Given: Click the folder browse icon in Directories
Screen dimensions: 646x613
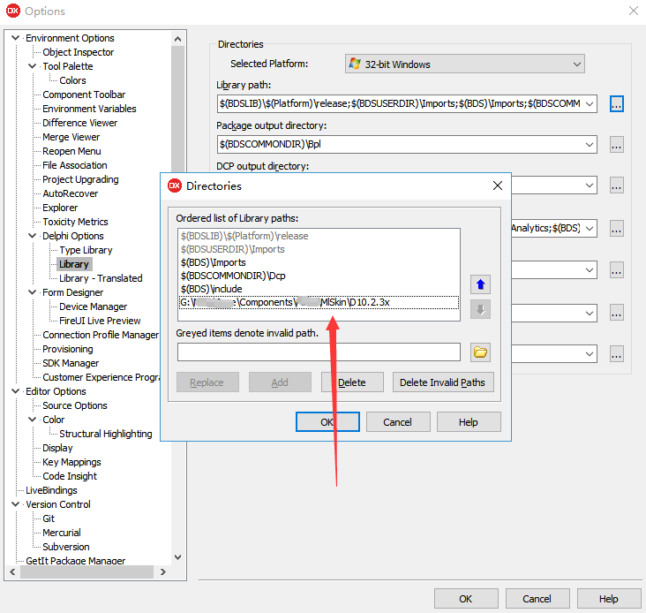Looking at the screenshot, I should pos(480,352).
